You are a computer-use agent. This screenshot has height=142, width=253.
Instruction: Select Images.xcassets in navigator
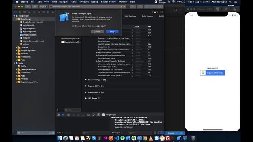[30, 35]
